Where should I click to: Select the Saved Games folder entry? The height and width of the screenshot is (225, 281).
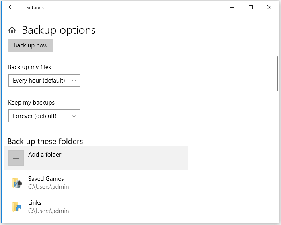tap(96, 183)
